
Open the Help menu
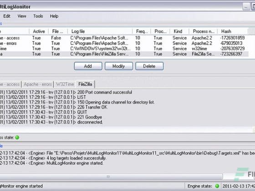54,16
